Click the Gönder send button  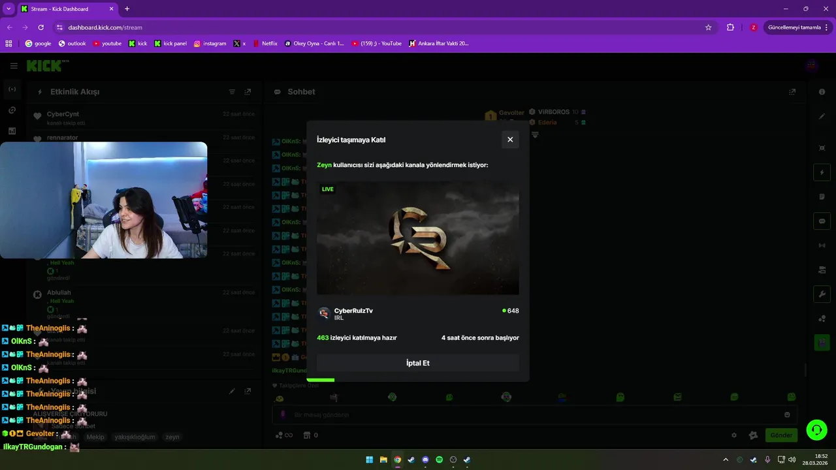(781, 435)
